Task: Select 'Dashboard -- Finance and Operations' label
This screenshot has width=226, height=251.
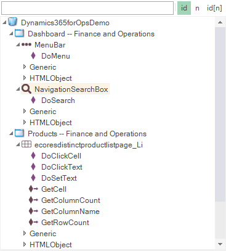Action: [x=91, y=34]
